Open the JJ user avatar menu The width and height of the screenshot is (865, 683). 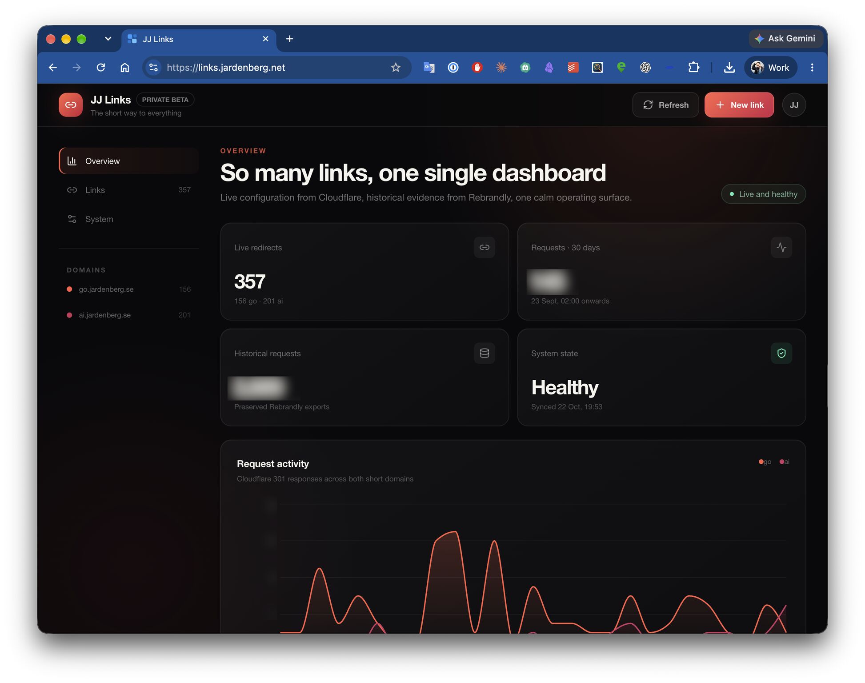tap(794, 105)
